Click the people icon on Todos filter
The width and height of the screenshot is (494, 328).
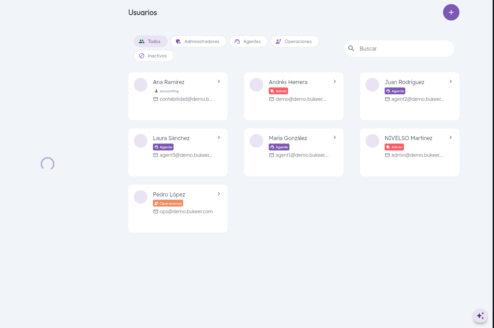(x=142, y=41)
